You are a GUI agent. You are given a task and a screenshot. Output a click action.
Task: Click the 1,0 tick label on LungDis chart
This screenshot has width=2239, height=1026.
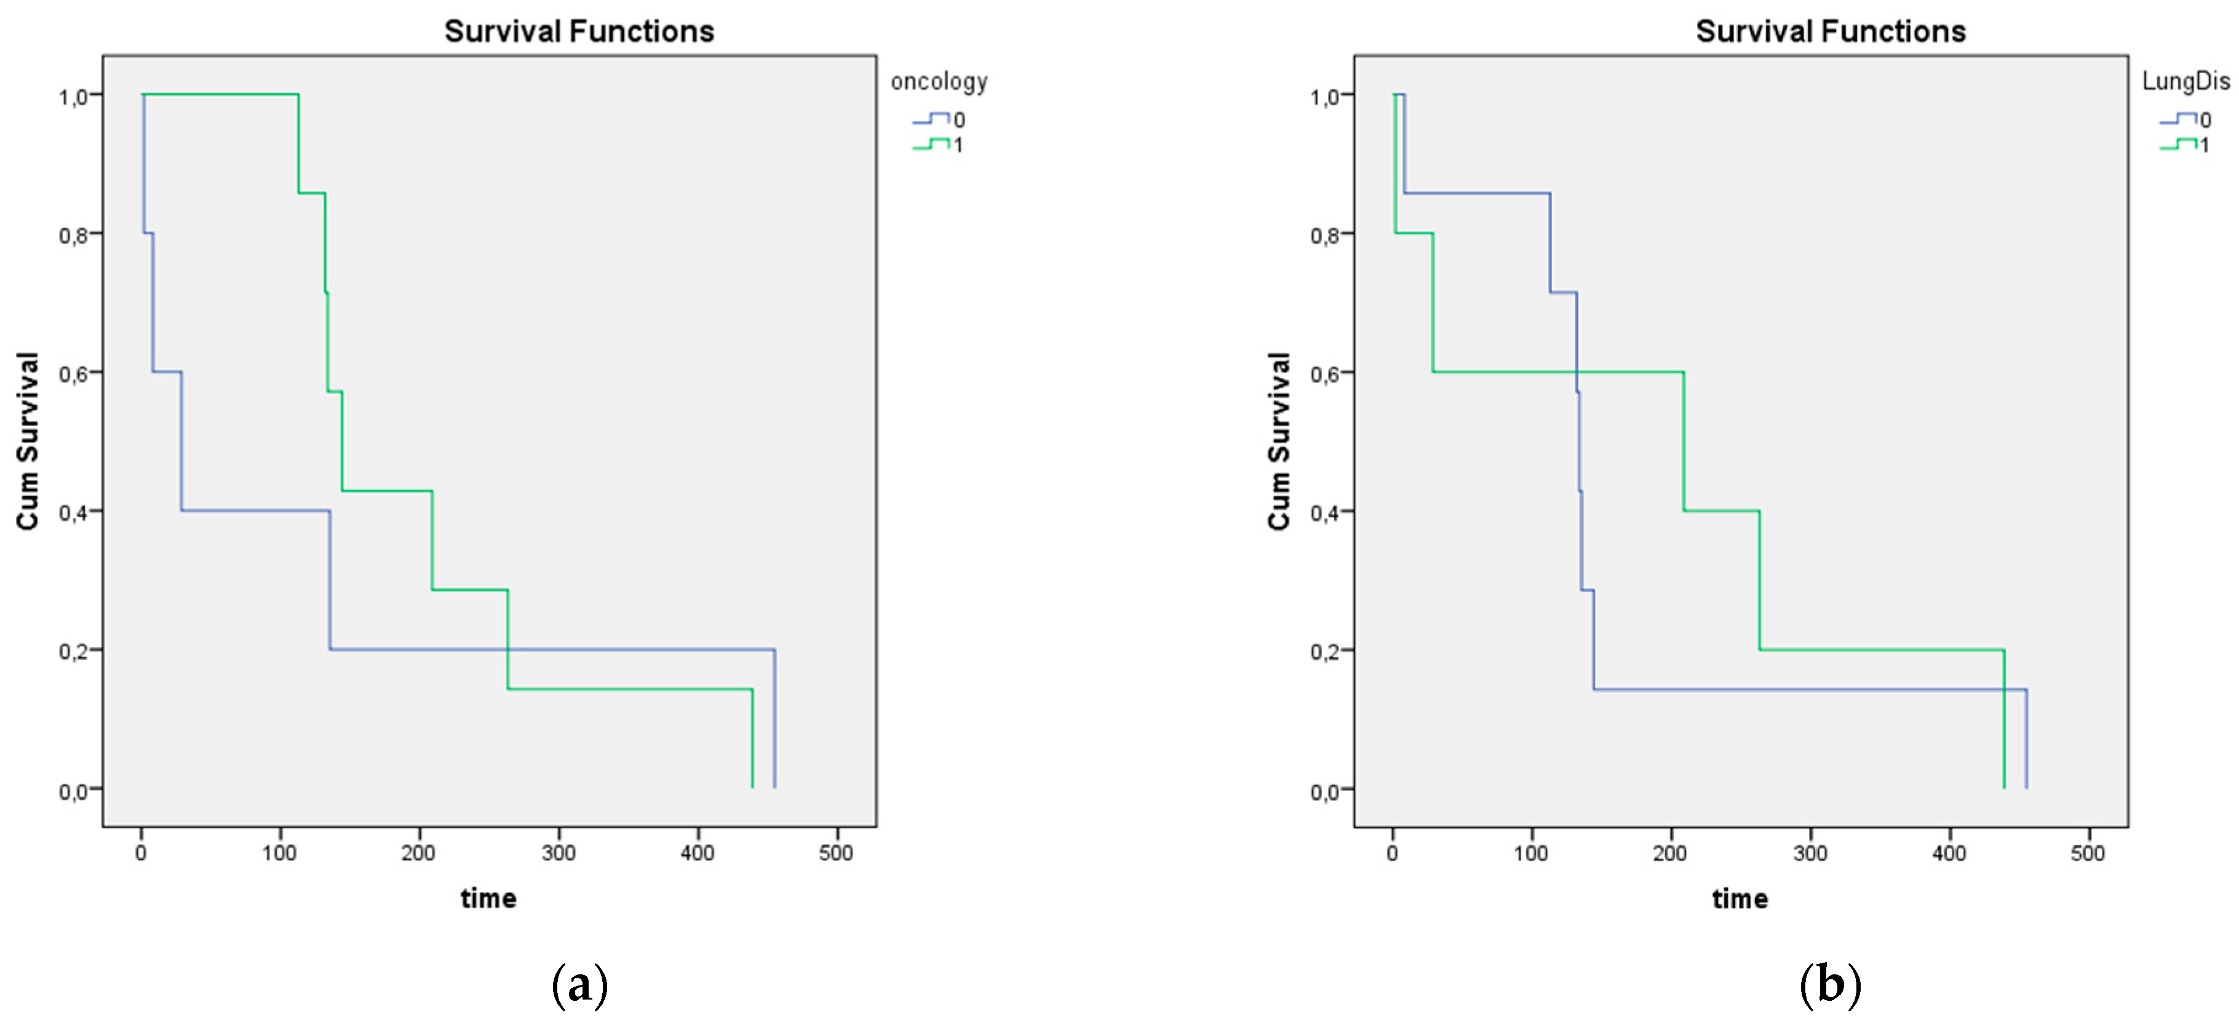(1324, 97)
